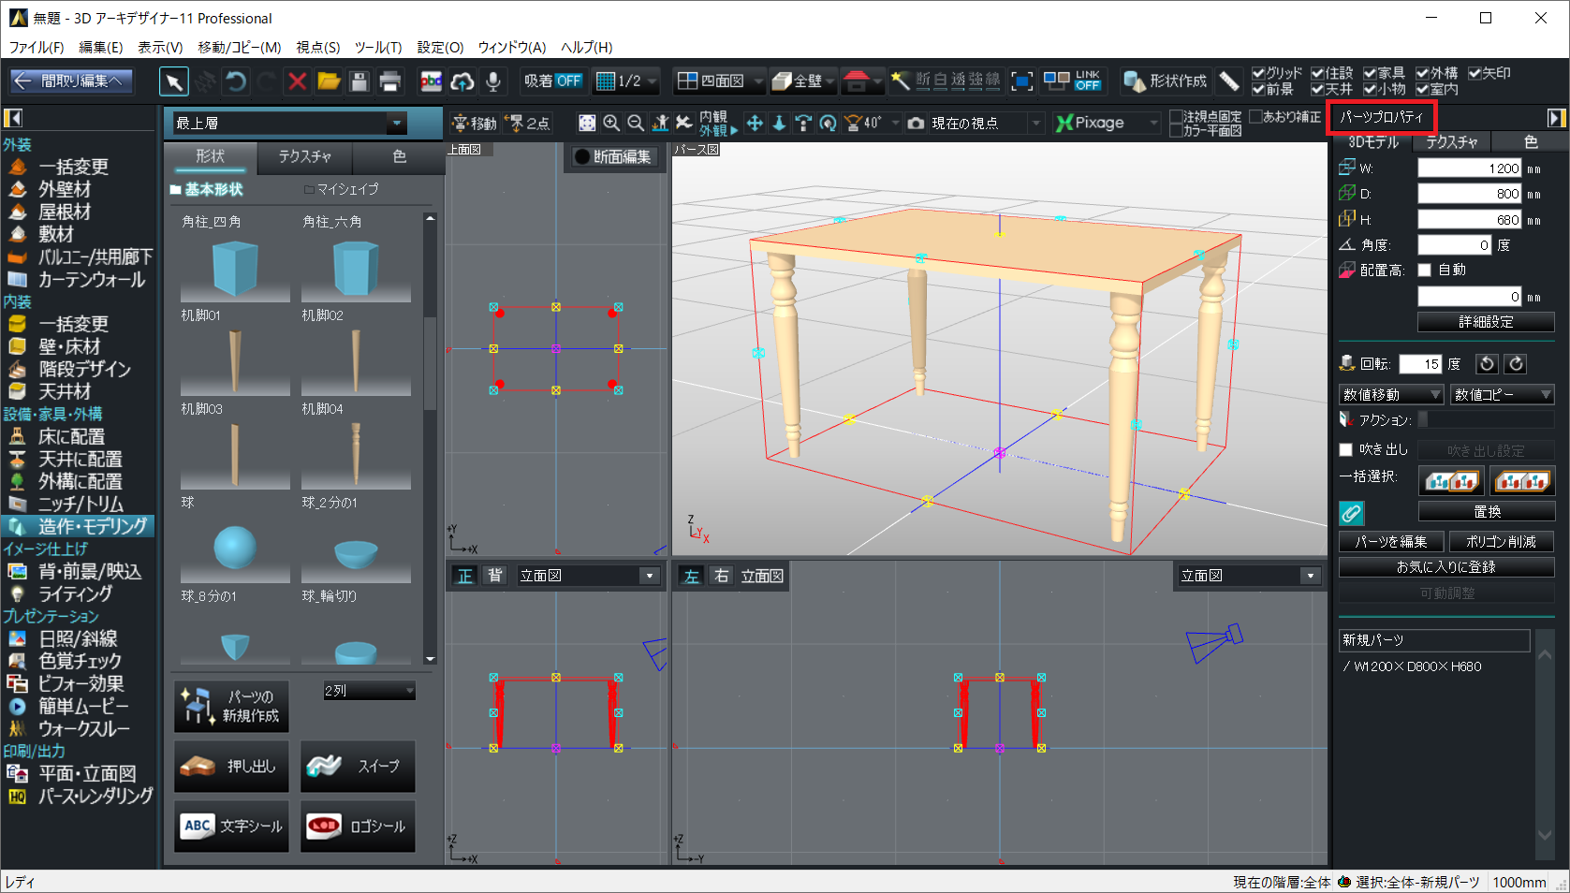Image resolution: width=1570 pixels, height=893 pixels.
Task: Click the paperclip attachment icon
Action: click(x=1351, y=513)
